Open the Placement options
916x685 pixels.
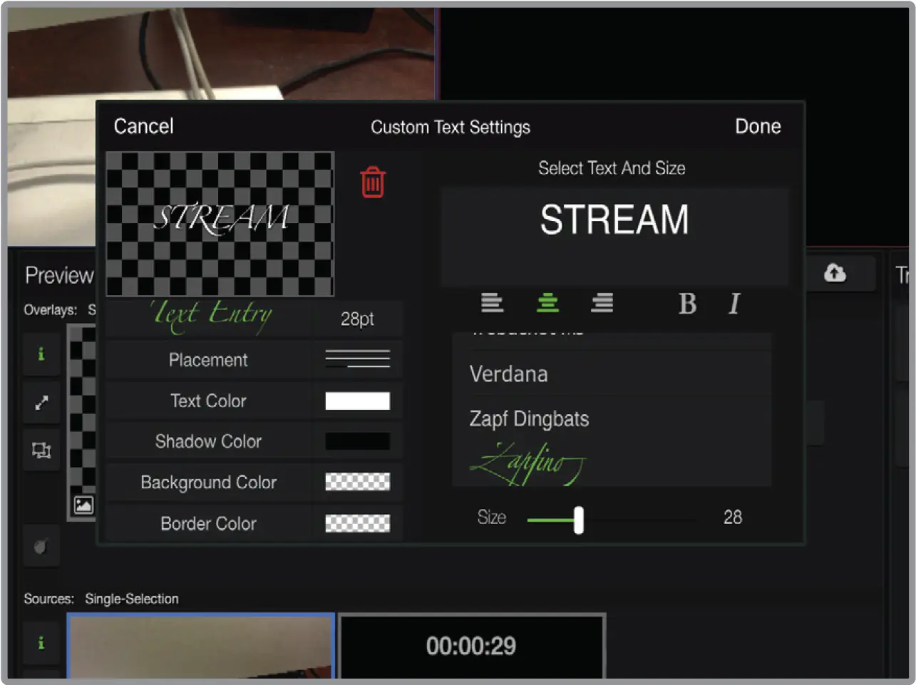pyautogui.click(x=207, y=360)
